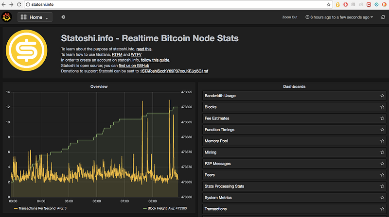Star the Stats Processing Stats dashboard
389x217 pixels.
pos(382,186)
